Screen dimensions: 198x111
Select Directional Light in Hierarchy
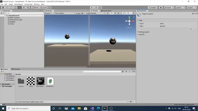(x=16, y=20)
